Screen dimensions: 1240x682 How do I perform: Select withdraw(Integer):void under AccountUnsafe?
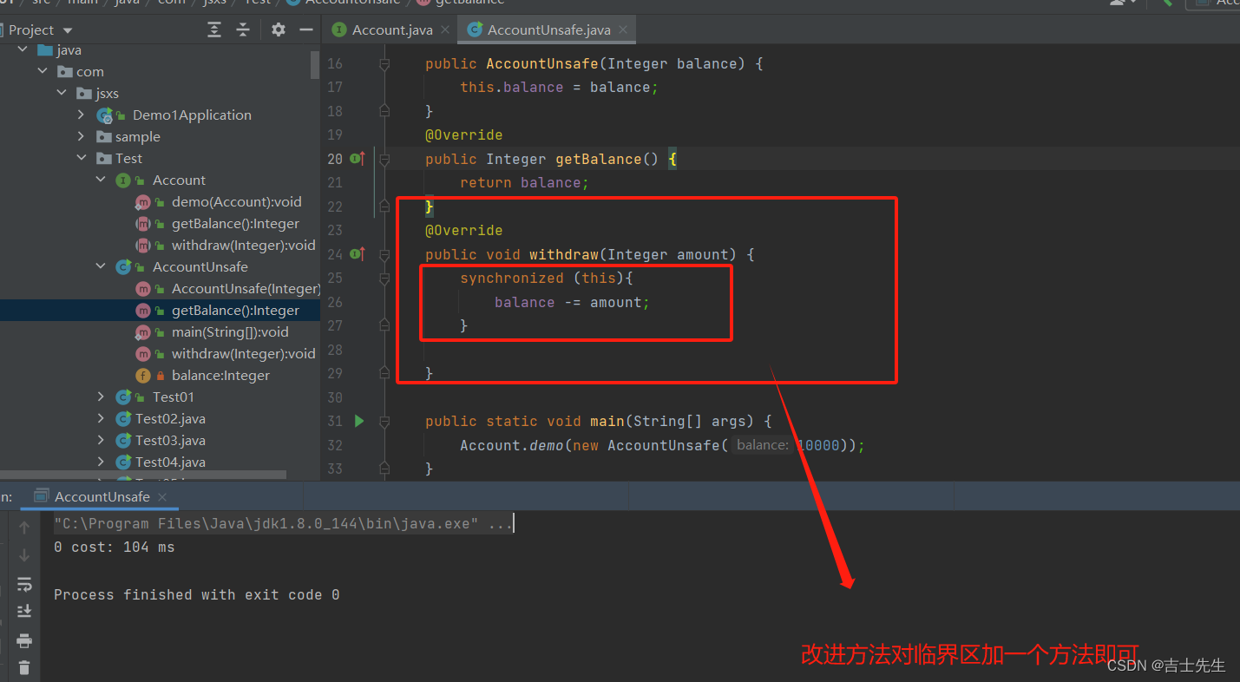(244, 354)
